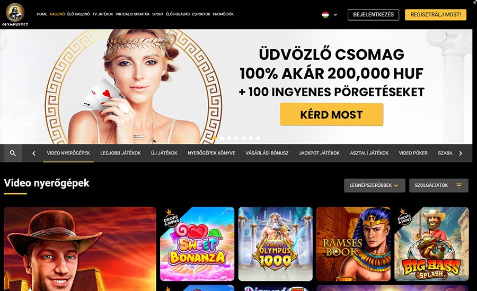Select the Jackpot Játékok tab
The height and width of the screenshot is (291, 477).
319,153
